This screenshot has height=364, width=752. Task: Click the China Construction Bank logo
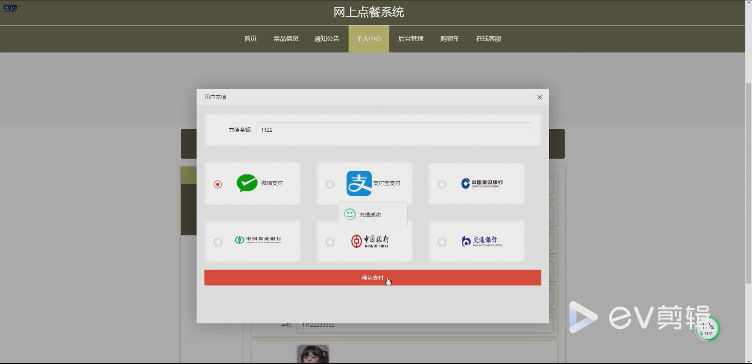point(482,183)
